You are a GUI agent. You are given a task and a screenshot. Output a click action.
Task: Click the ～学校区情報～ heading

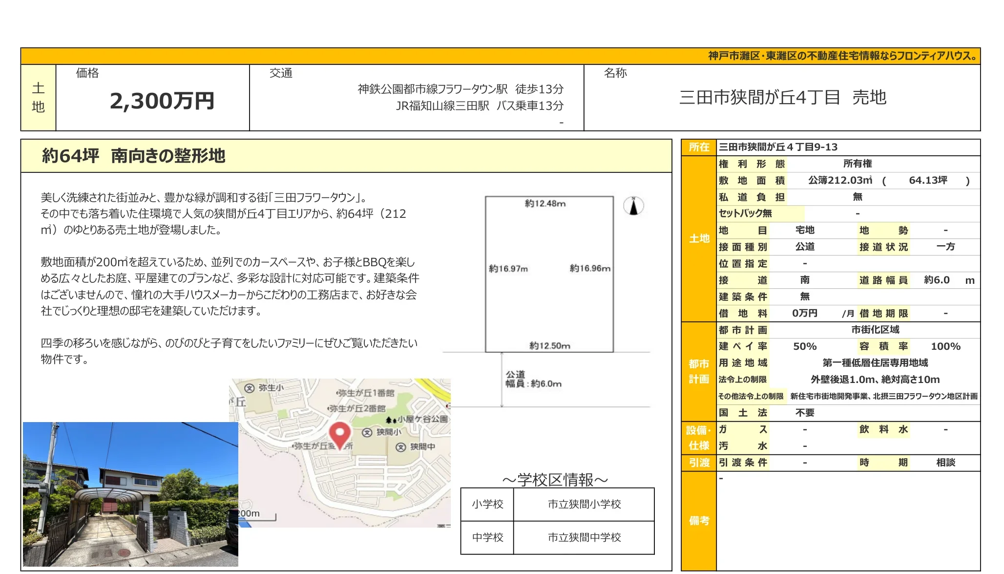pyautogui.click(x=555, y=480)
